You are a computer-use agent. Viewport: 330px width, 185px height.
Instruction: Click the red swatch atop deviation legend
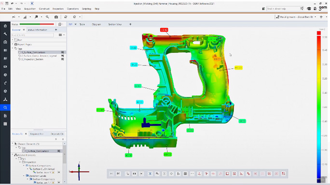tap(319, 33)
